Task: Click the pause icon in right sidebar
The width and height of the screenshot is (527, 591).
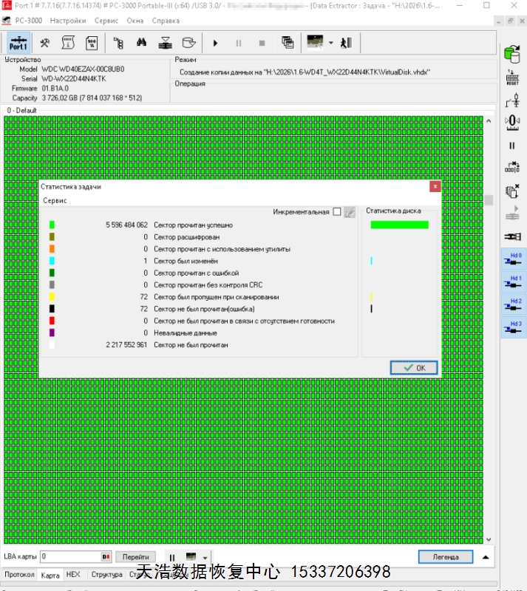Action: (x=511, y=146)
